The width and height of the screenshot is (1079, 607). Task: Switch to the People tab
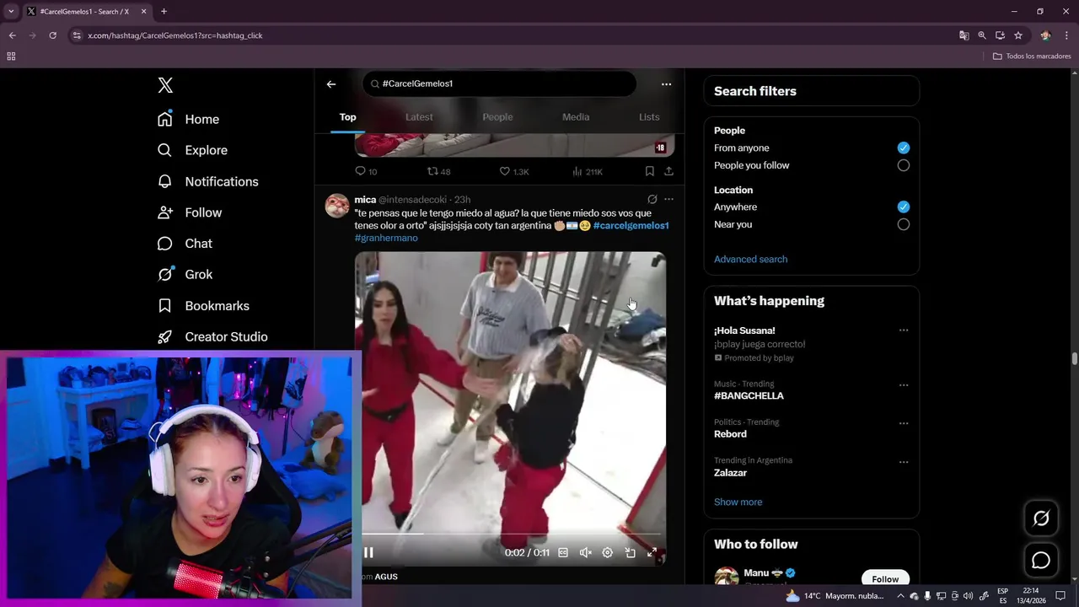(497, 117)
